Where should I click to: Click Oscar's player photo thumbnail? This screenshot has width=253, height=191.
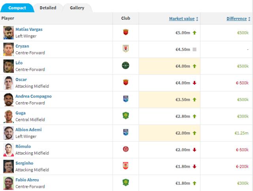tap(8, 82)
